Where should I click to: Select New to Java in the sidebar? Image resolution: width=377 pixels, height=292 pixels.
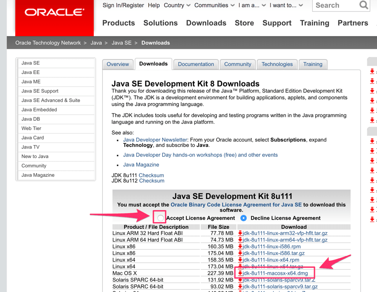point(56,156)
